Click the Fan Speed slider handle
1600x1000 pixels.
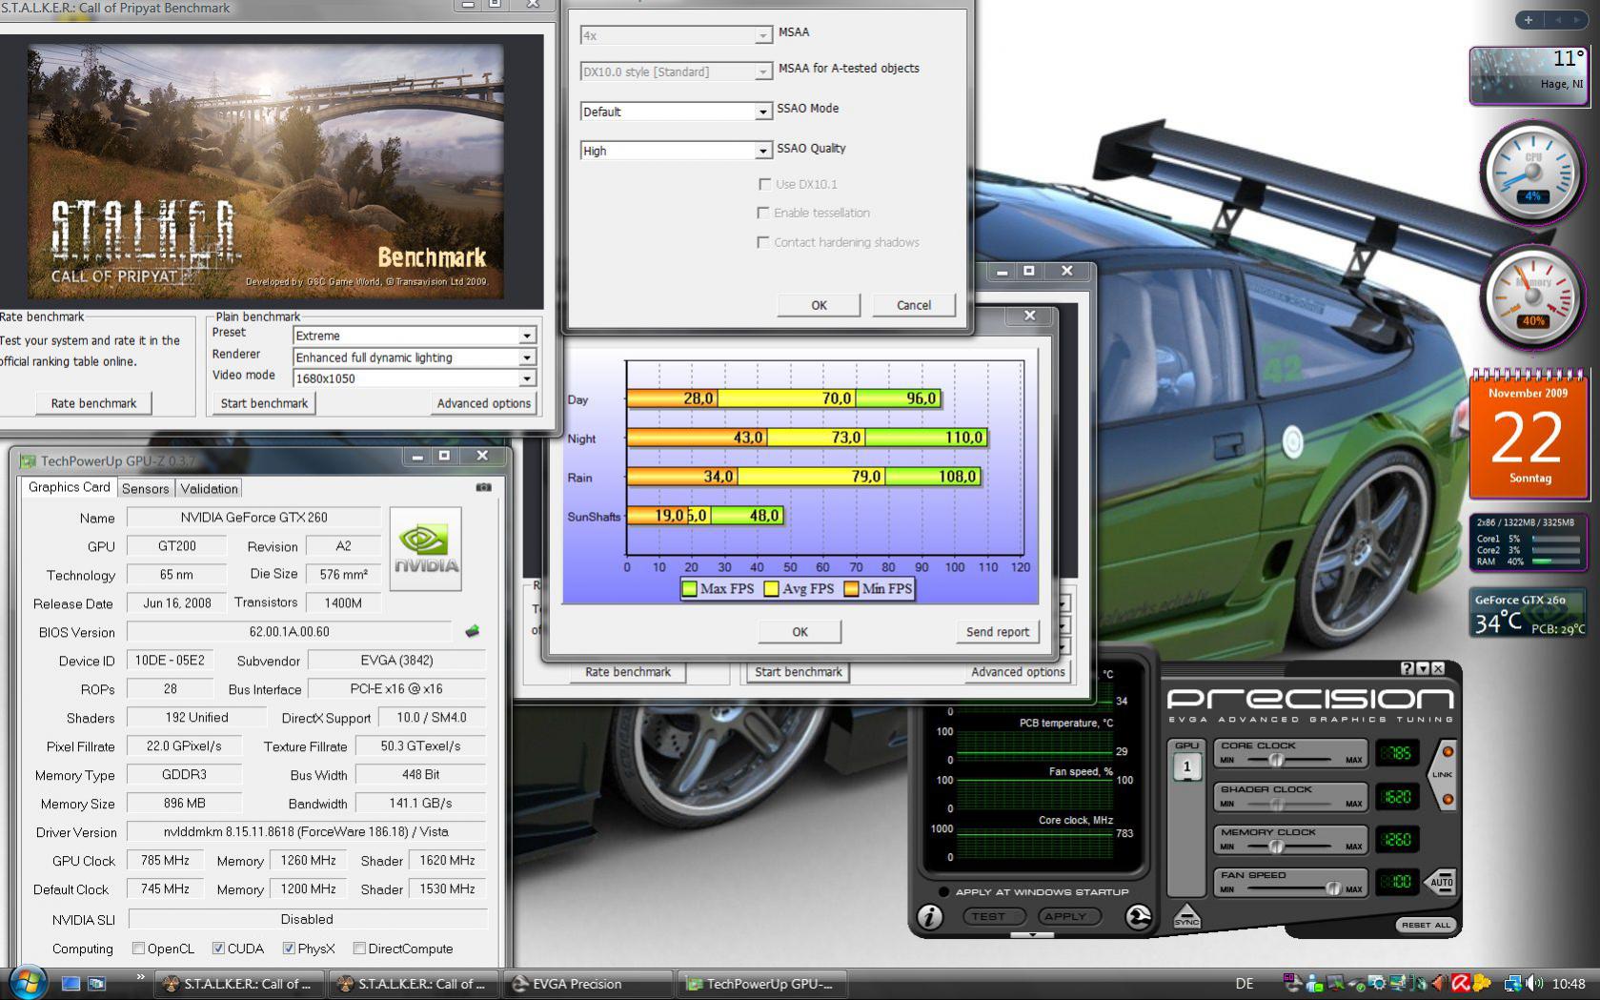pyautogui.click(x=1333, y=888)
